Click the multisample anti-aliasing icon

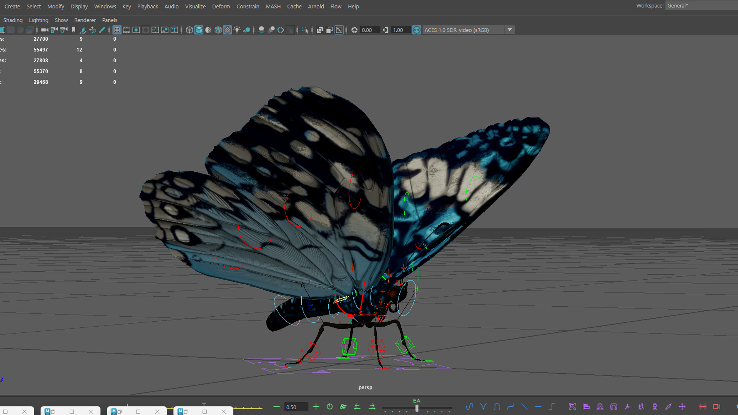281,30
